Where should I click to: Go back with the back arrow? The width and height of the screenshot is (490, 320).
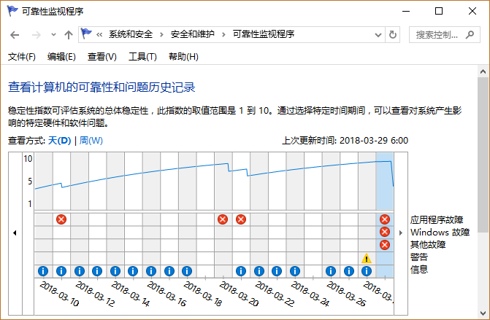tap(15, 34)
